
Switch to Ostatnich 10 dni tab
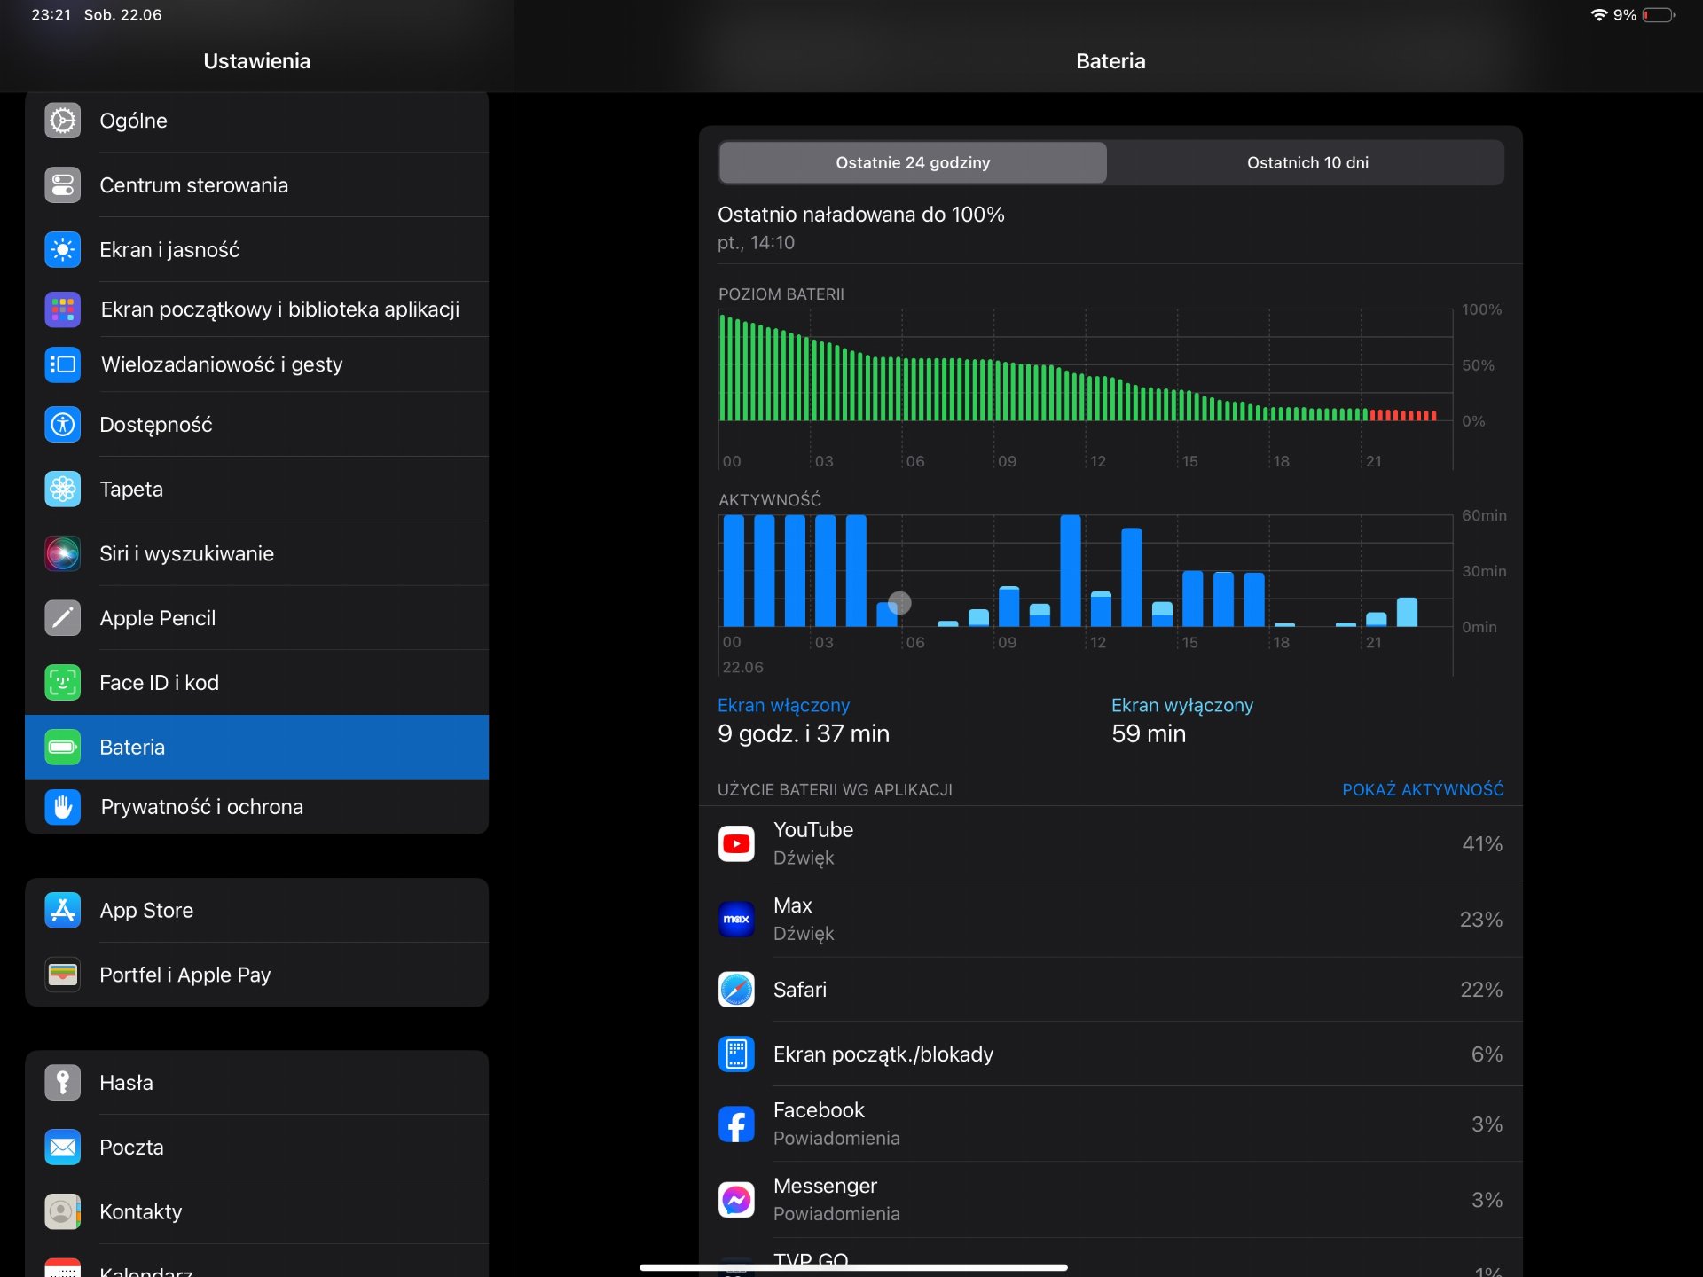[1307, 163]
